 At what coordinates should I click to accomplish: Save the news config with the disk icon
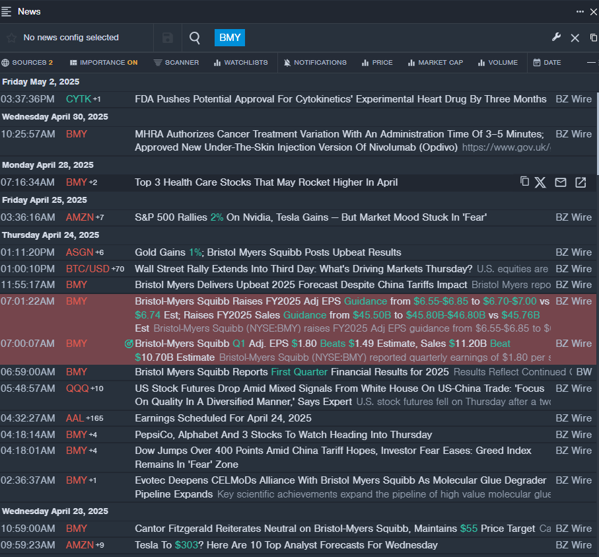coord(167,38)
